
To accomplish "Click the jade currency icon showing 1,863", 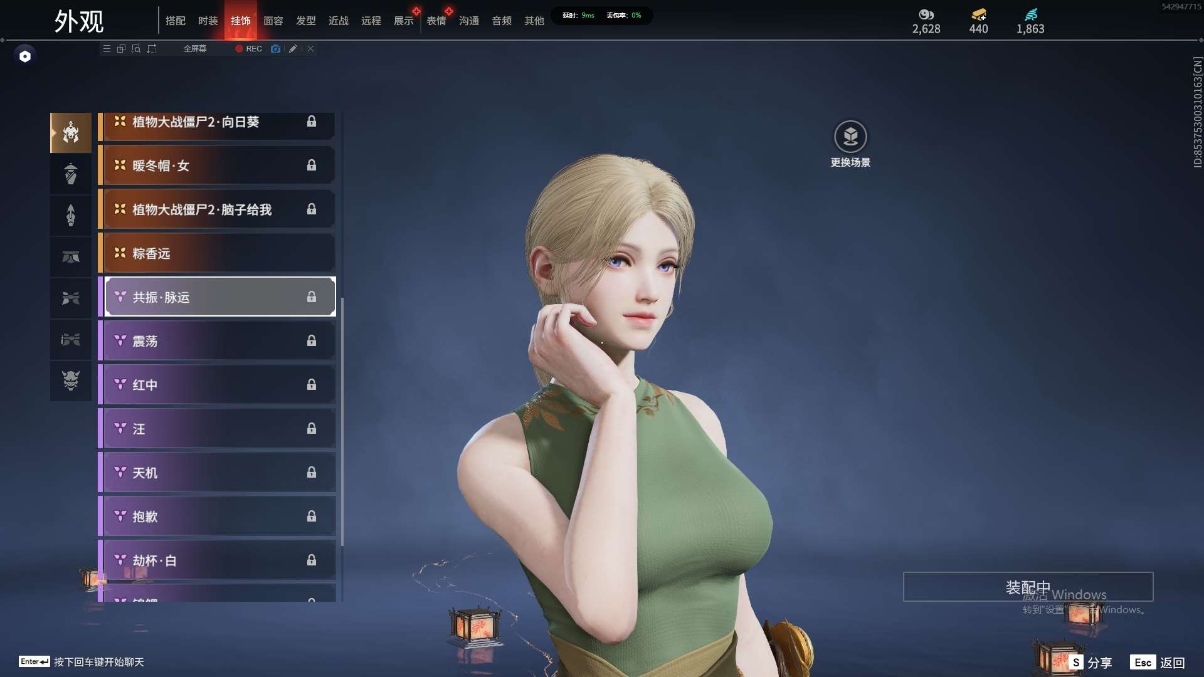I will 1029,14.
